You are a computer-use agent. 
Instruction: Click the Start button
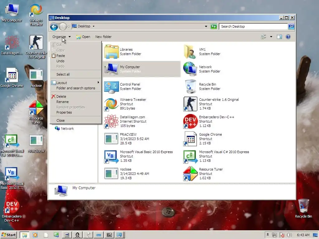tap(8, 235)
